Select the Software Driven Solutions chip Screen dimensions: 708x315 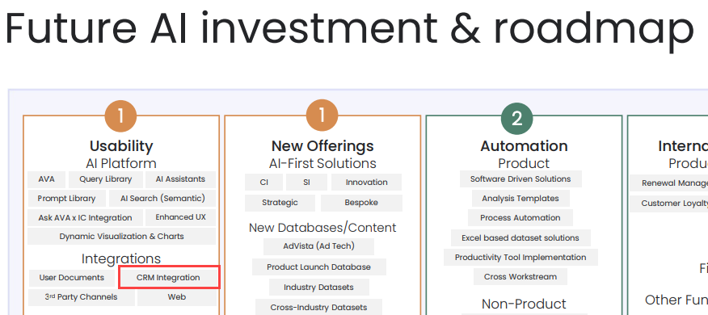click(x=520, y=179)
